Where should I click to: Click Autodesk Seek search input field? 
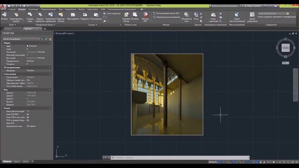click(272, 14)
